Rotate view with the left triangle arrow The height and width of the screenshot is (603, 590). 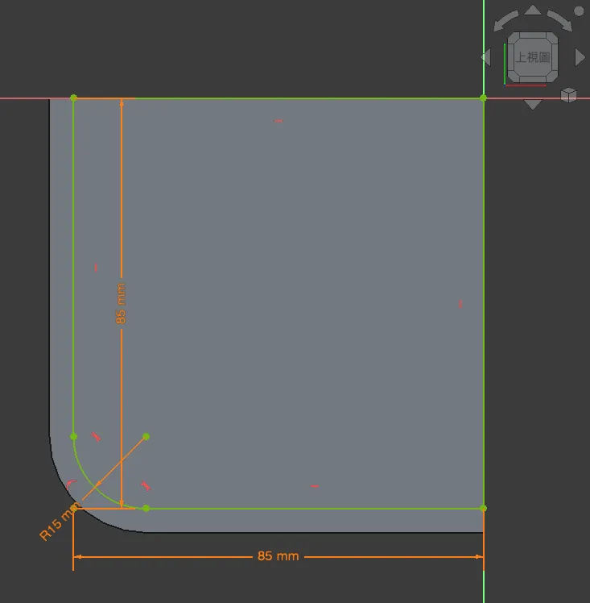point(485,57)
